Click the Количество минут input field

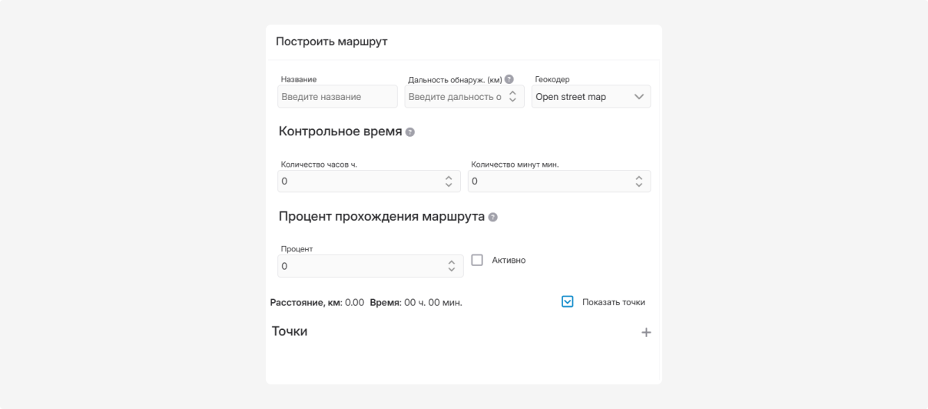coord(549,181)
